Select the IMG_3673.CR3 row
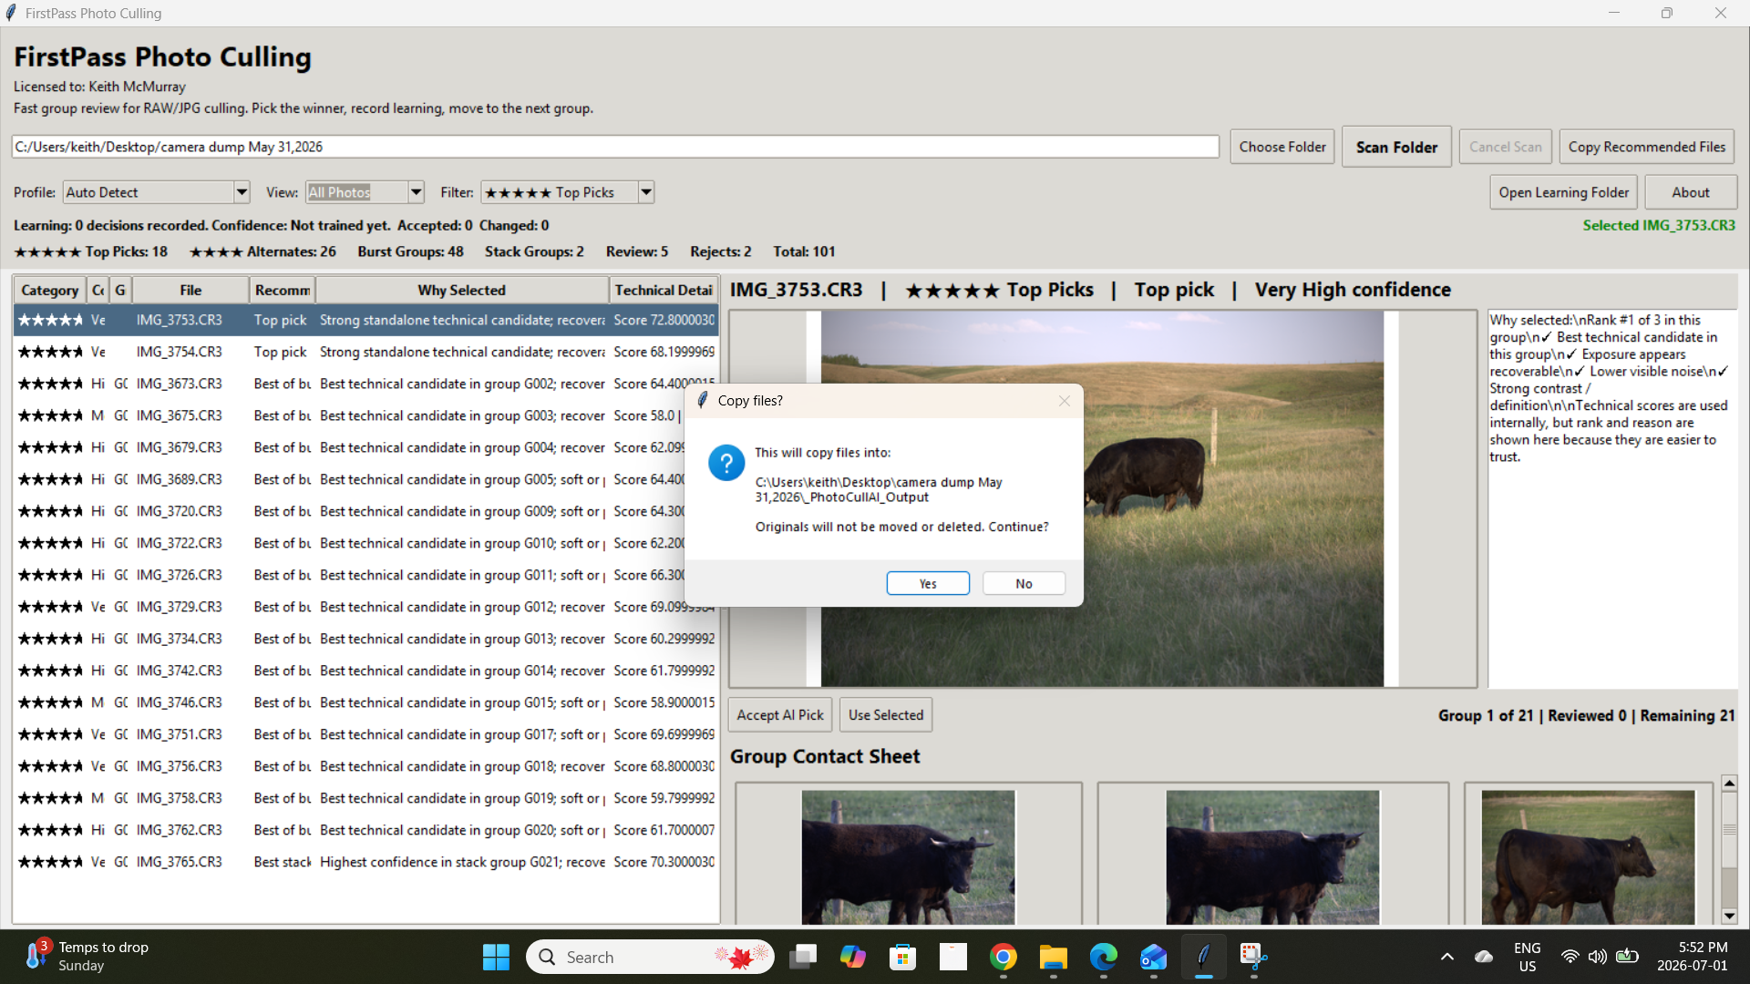The width and height of the screenshot is (1750, 984). pyautogui.click(x=366, y=384)
